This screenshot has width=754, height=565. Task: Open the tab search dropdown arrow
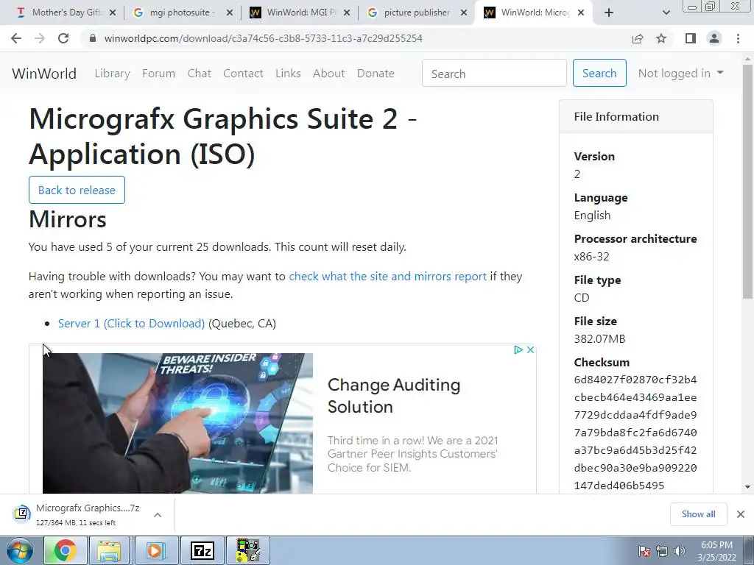(666, 13)
